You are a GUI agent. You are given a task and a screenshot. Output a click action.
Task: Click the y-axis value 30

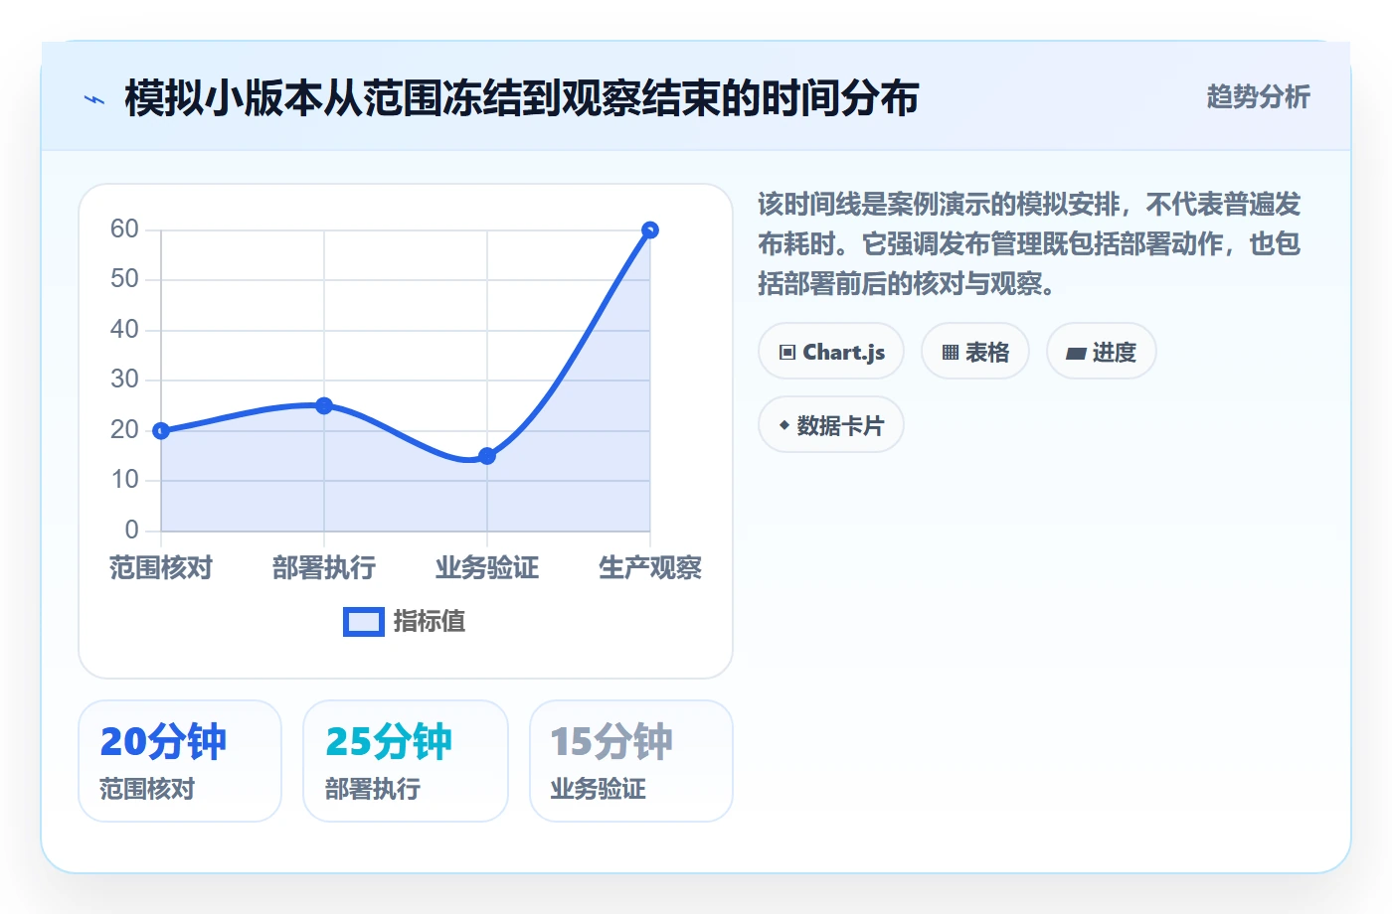tap(124, 380)
